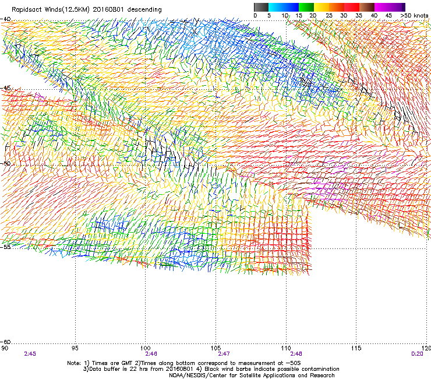Click the legend tick label 25
The height and width of the screenshot is (379, 431).
[329, 16]
